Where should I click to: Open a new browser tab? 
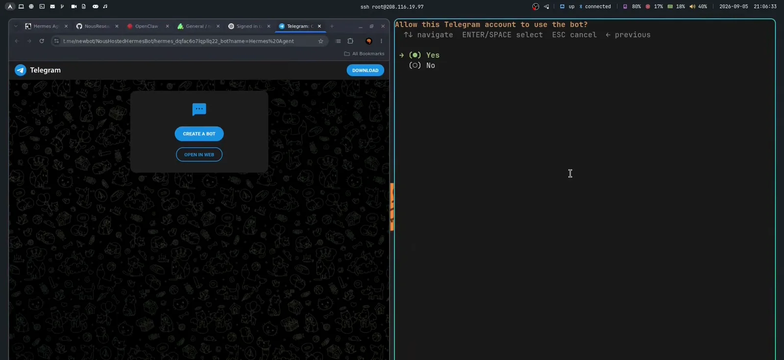(332, 26)
